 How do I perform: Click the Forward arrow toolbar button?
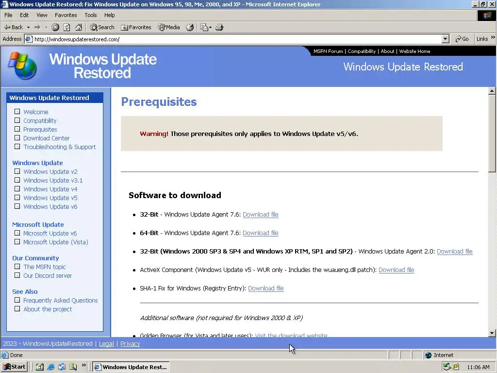coord(37,27)
